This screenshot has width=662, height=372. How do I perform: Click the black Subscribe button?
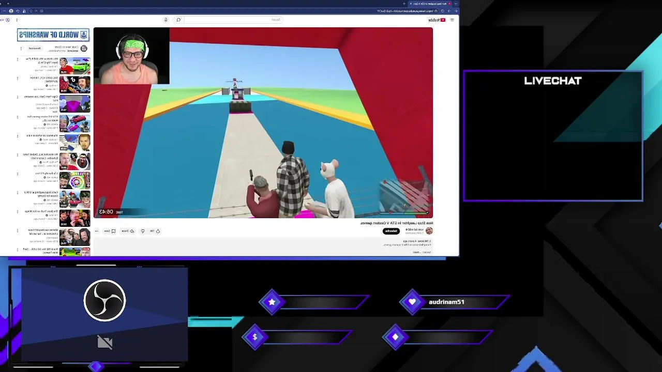[392, 231]
